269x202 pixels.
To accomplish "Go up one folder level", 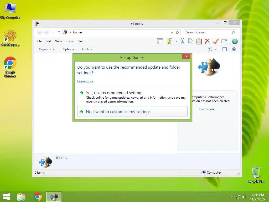I will point(59,32).
